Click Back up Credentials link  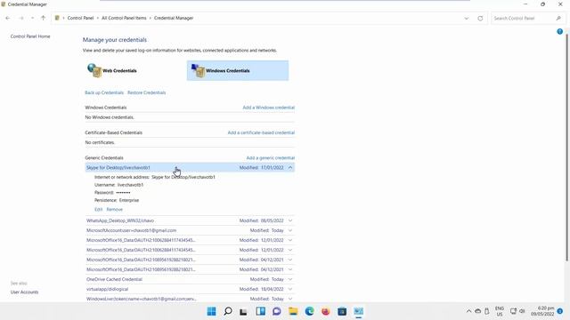pyautogui.click(x=104, y=92)
